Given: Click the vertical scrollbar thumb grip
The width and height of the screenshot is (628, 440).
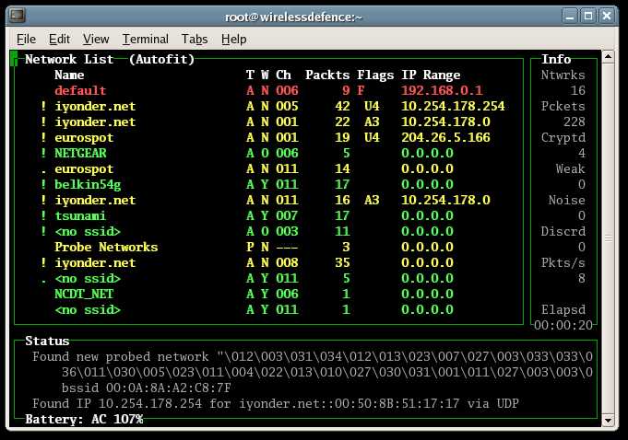Looking at the screenshot, I should pos(608,238).
